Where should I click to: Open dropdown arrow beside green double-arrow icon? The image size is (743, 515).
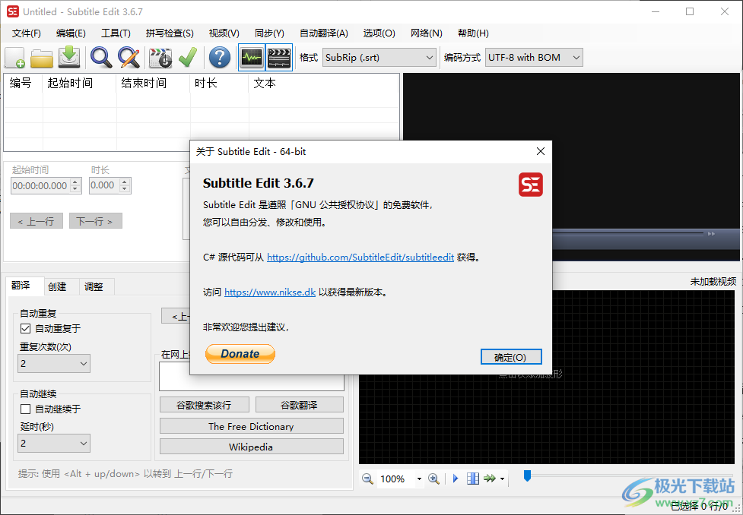502,479
